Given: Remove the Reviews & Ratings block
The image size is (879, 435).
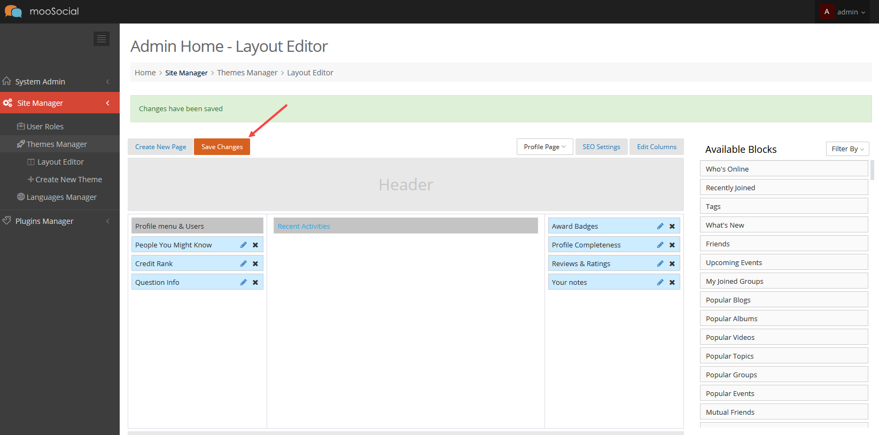Looking at the screenshot, I should pyautogui.click(x=672, y=263).
